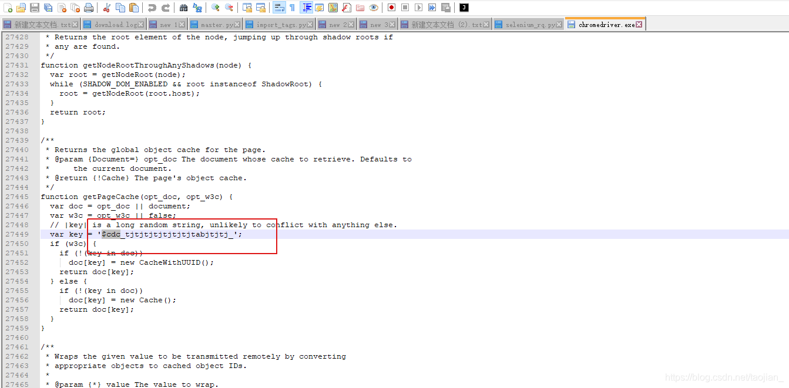Click line number 27445 in the margin
This screenshot has width=789, height=388.
pos(17,197)
